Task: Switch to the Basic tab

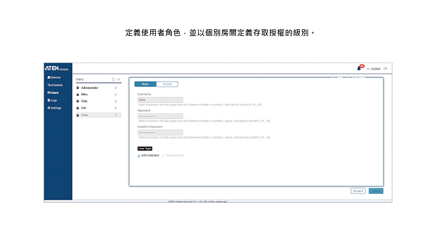Action: tap(145, 84)
